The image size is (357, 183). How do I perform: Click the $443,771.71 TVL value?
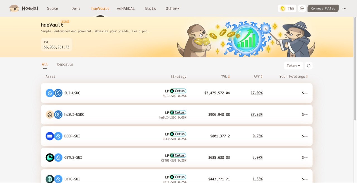(219, 179)
